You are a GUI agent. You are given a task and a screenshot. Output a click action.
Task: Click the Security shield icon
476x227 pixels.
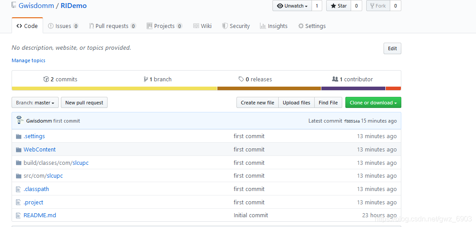tap(224, 26)
